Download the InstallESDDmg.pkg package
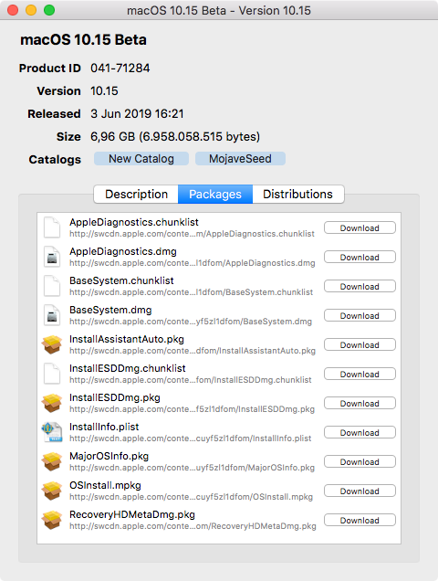Image resolution: width=438 pixels, height=581 pixels. (x=360, y=404)
